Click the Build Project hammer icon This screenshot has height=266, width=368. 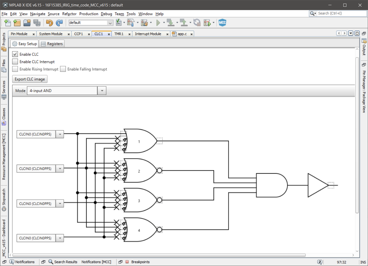[x=131, y=23]
